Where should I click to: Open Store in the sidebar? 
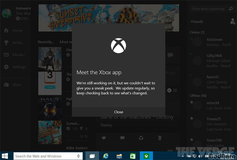[x=15, y=85]
